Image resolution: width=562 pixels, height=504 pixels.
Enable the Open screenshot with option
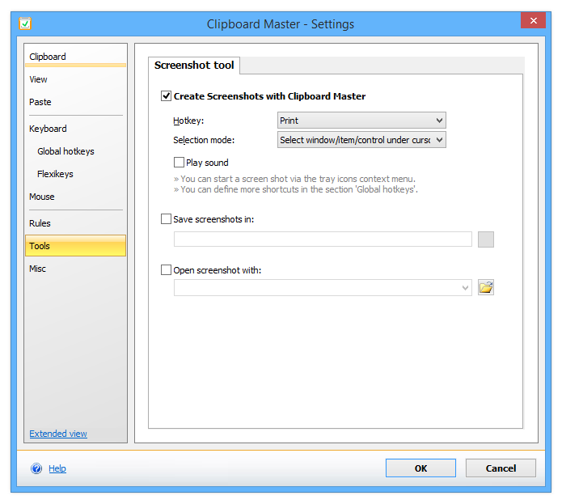[x=166, y=270]
